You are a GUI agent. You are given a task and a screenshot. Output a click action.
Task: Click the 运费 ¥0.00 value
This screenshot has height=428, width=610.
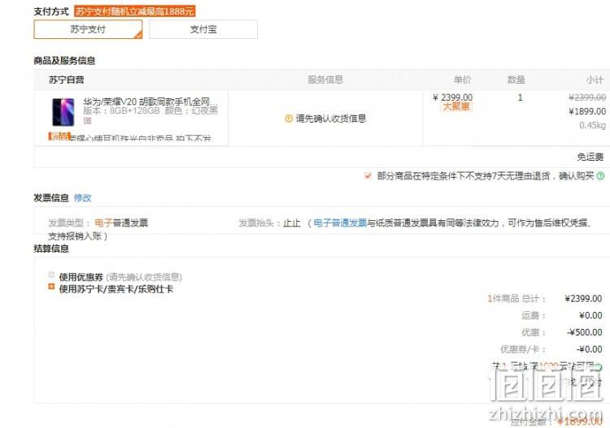click(x=590, y=315)
